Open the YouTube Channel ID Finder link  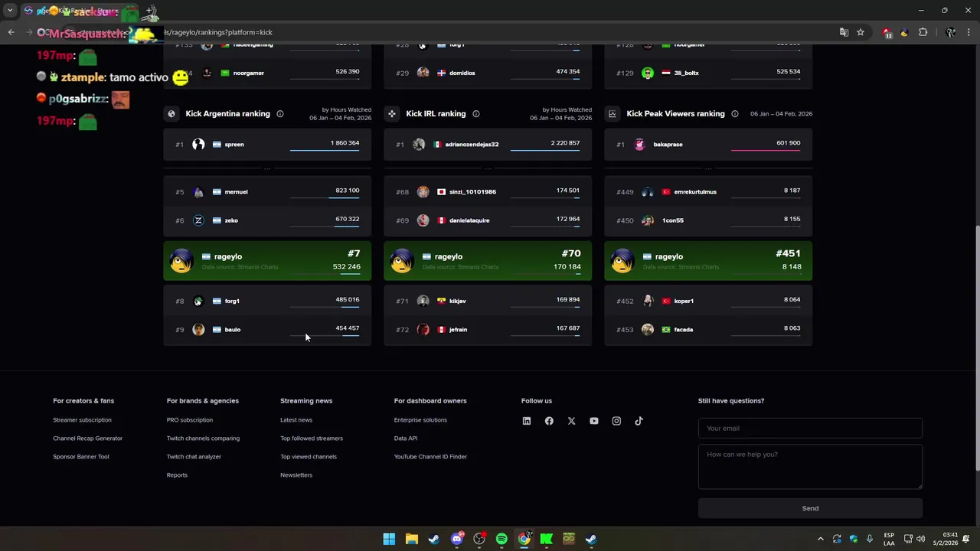pyautogui.click(x=430, y=457)
